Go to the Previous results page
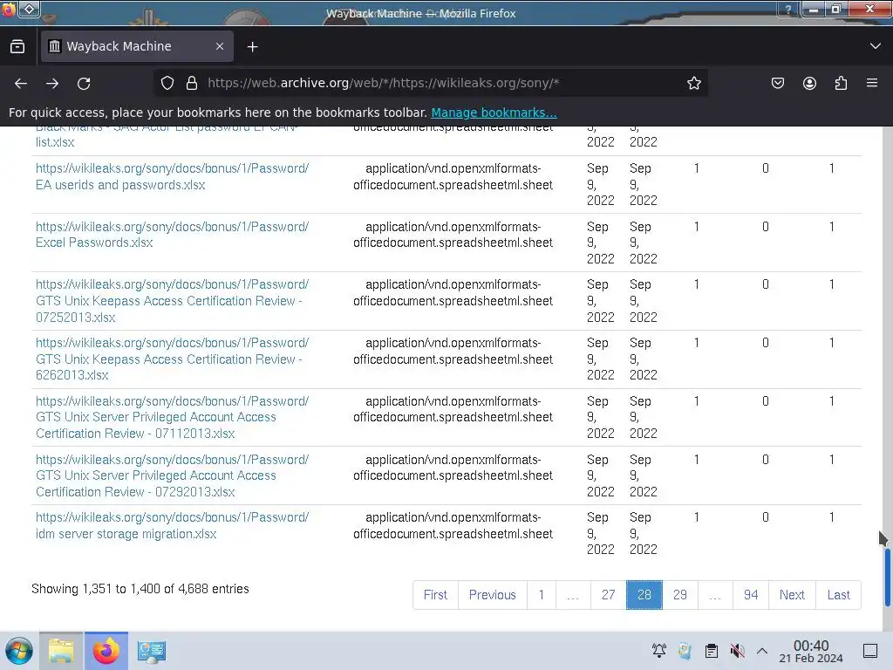 tap(493, 595)
